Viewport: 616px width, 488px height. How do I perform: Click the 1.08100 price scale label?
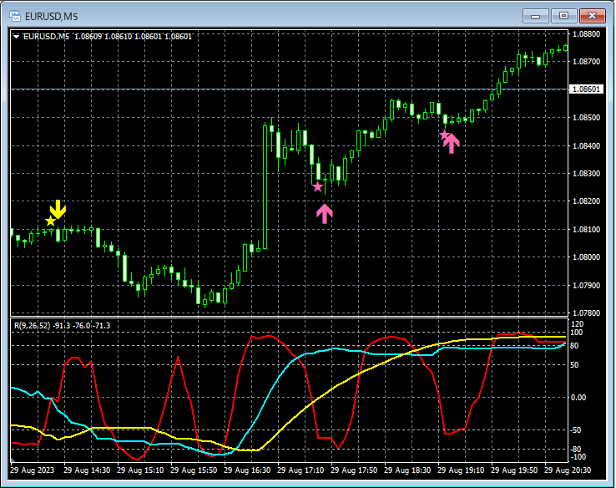click(x=587, y=229)
